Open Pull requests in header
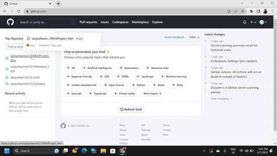 [88, 22]
